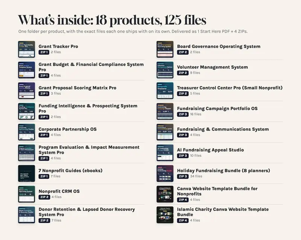Click the "16 files" count label
The width and height of the screenshot is (301, 240).
tap(196, 114)
